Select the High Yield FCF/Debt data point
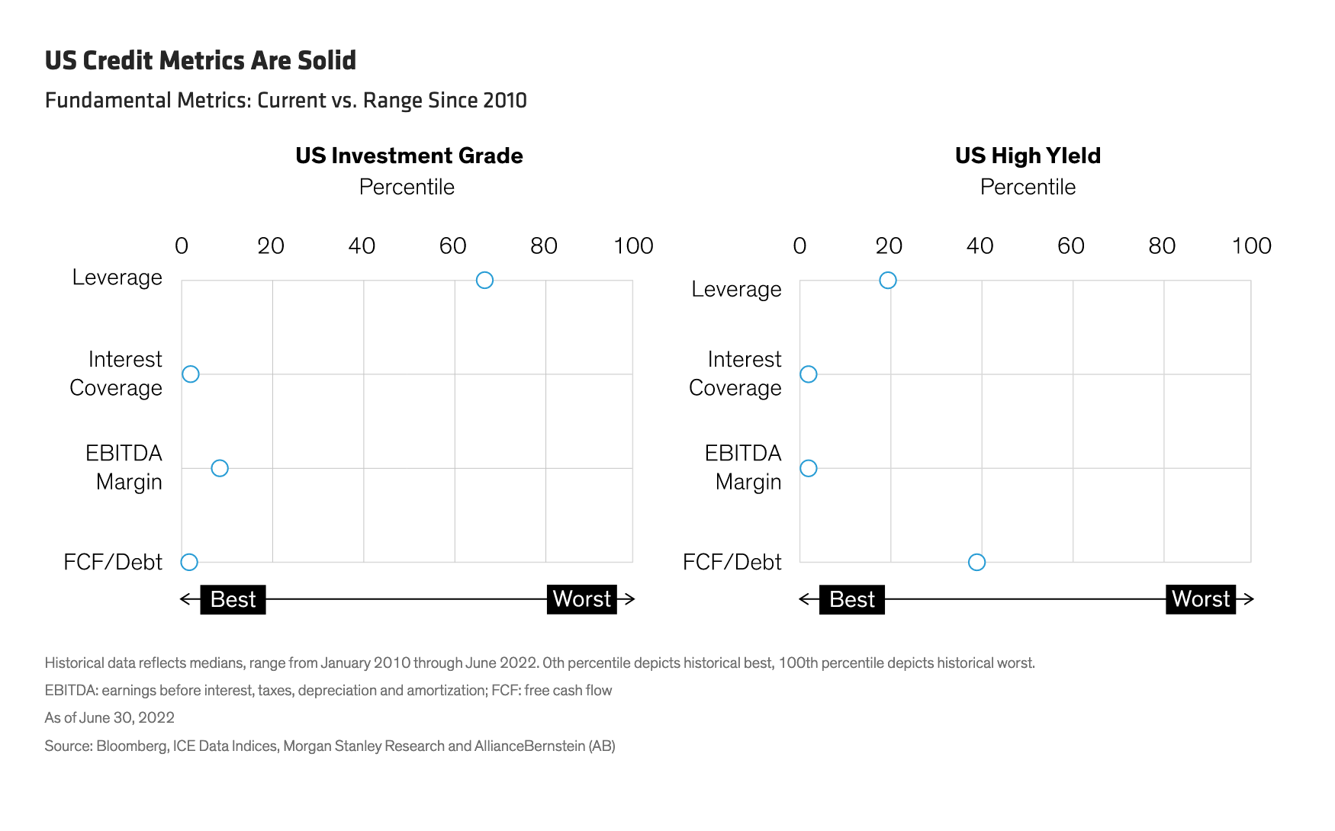This screenshot has width=1335, height=831. point(976,563)
